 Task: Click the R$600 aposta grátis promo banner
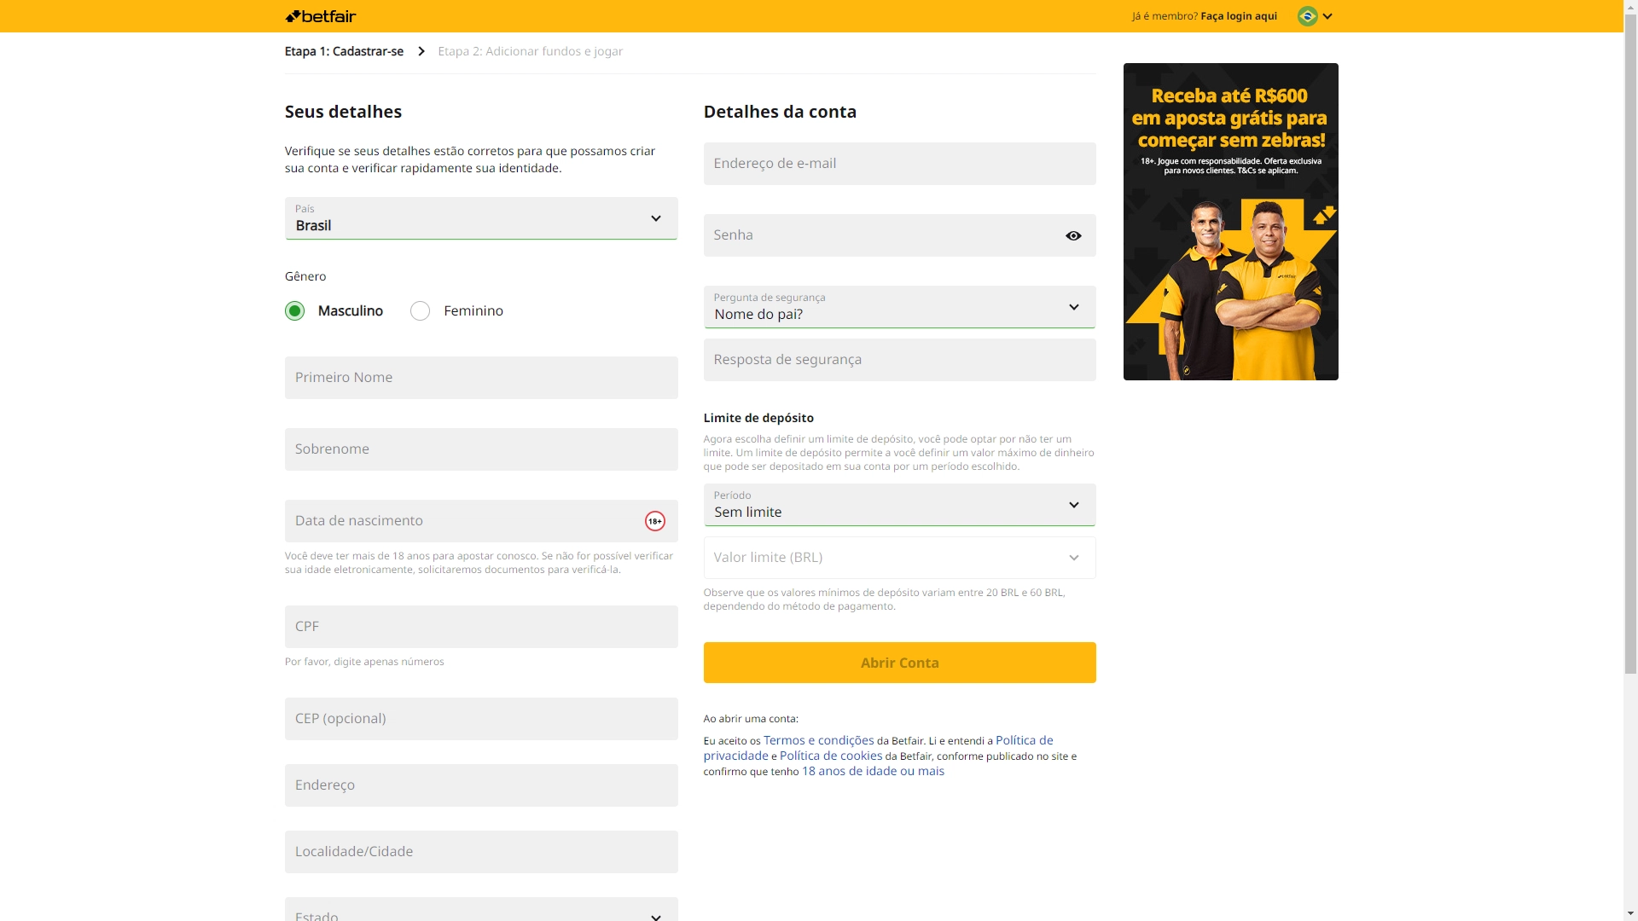(x=1230, y=222)
